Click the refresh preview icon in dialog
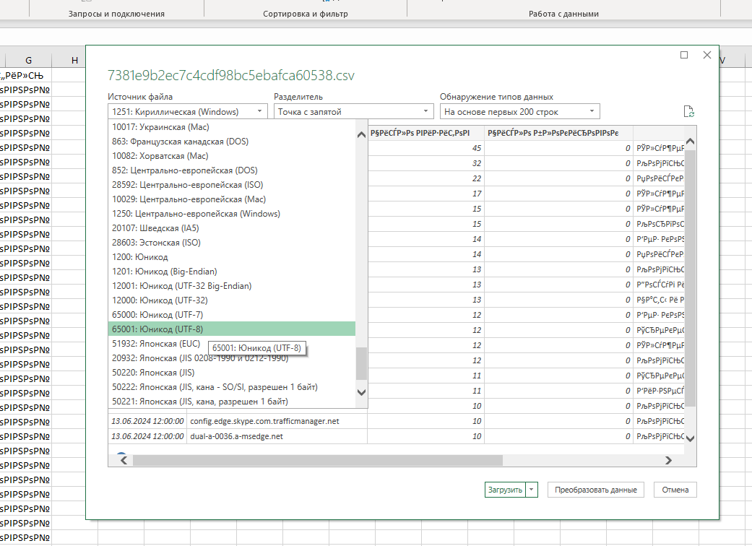 [x=689, y=111]
